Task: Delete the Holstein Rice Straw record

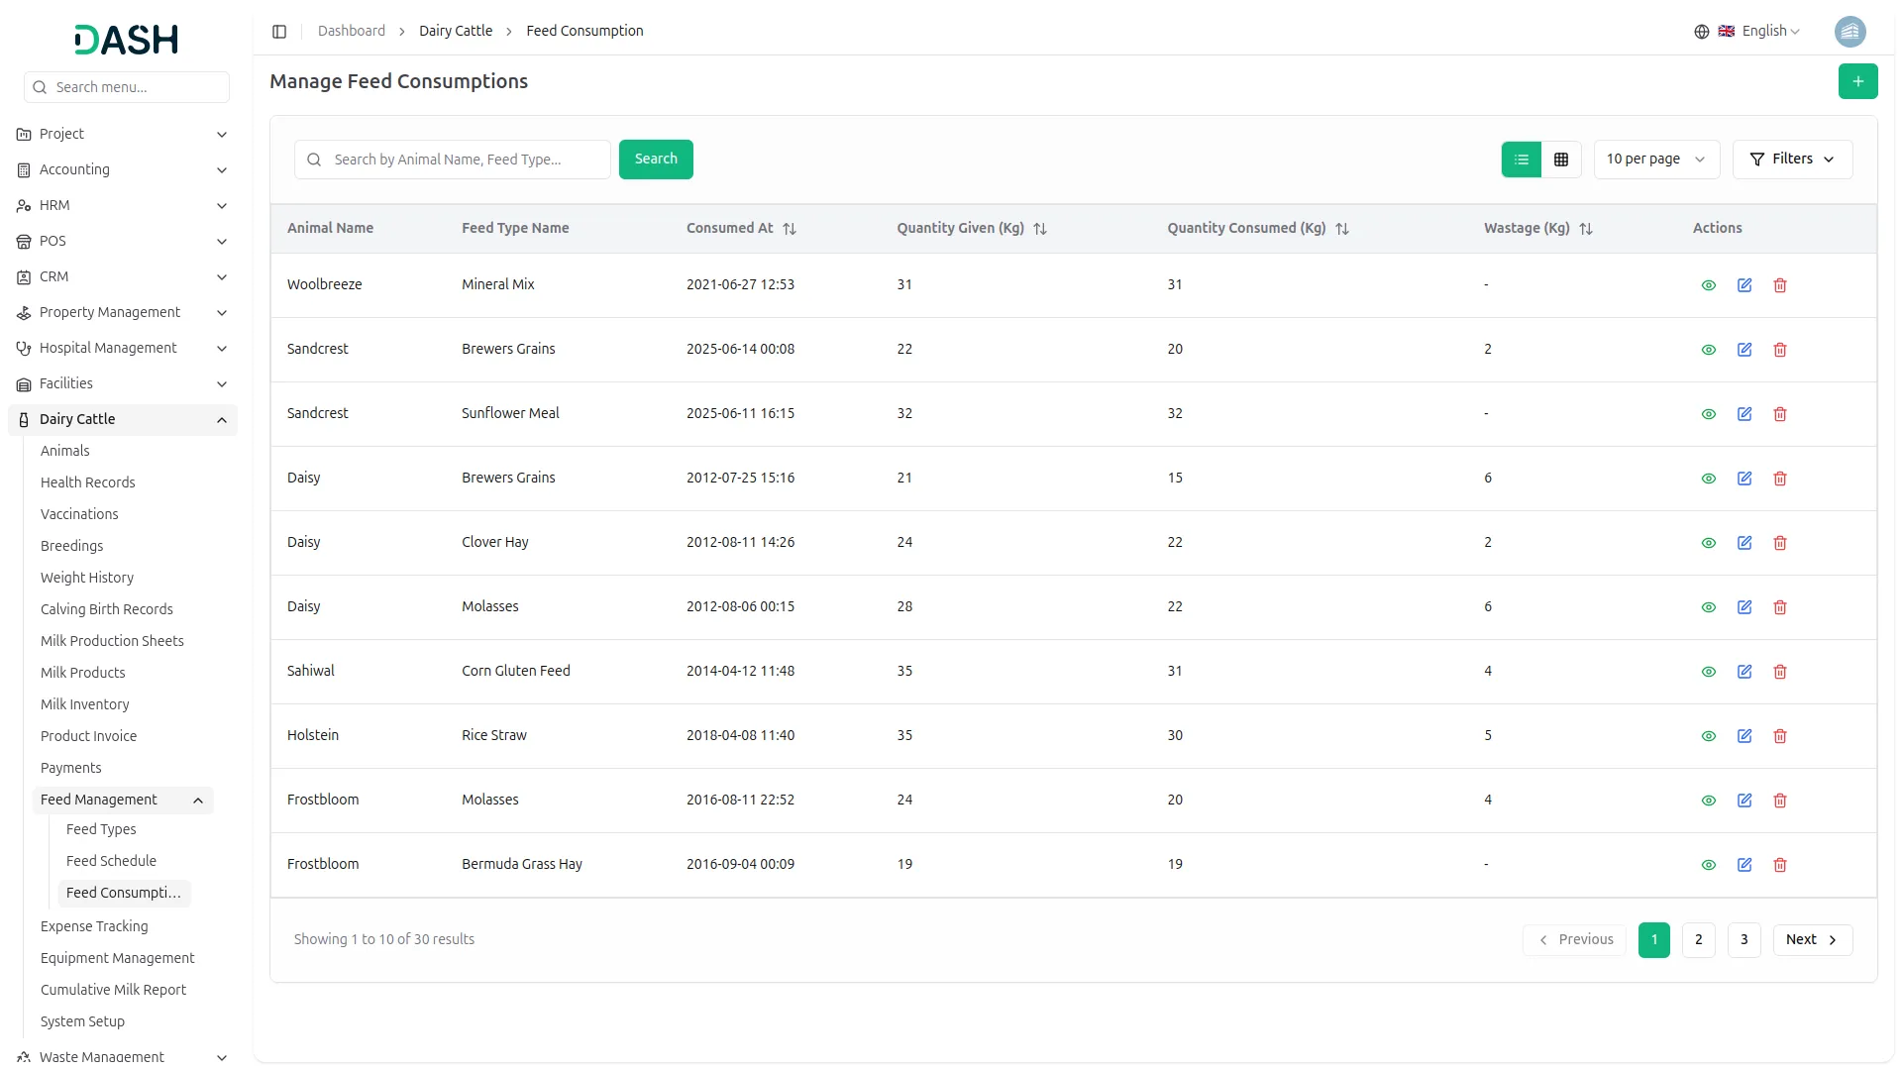Action: [1780, 736]
